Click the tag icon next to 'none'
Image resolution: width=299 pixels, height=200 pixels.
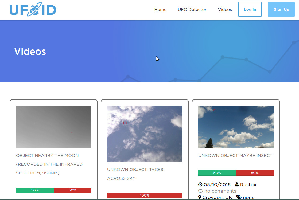238,197
